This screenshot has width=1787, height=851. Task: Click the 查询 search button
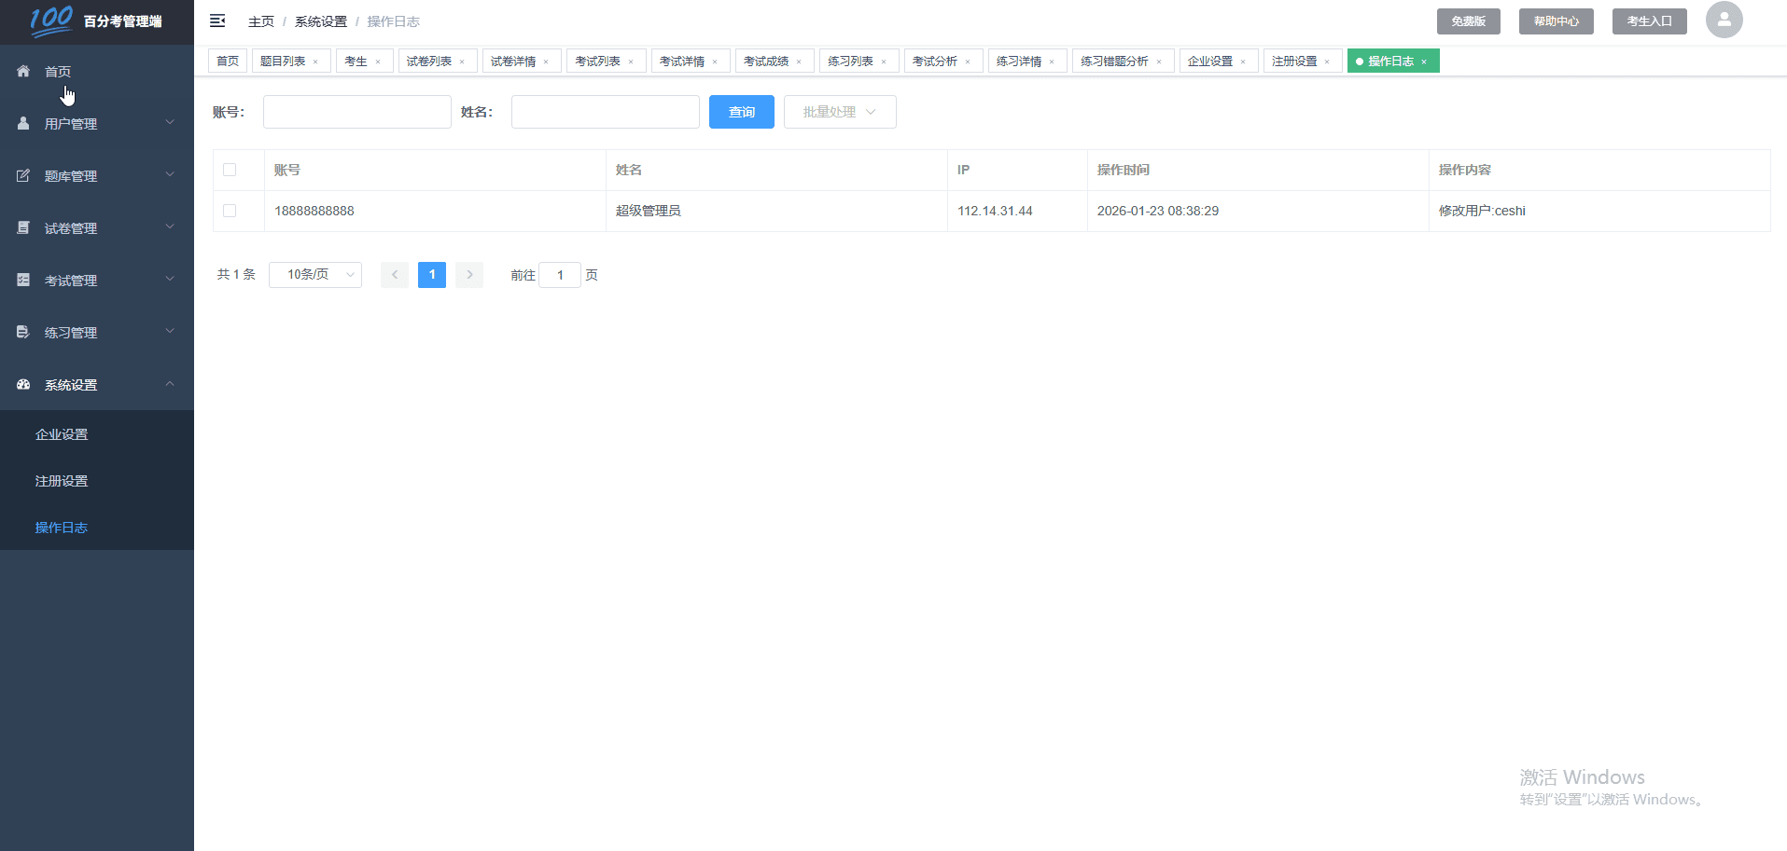tap(741, 112)
